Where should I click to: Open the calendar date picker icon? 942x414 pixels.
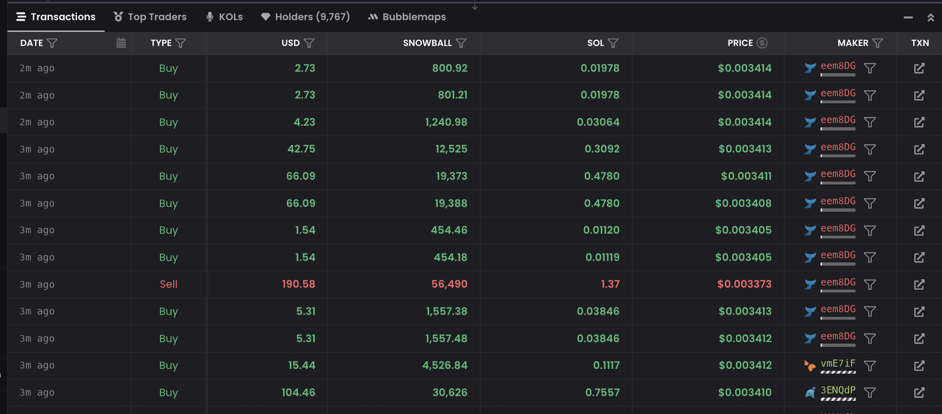[121, 43]
